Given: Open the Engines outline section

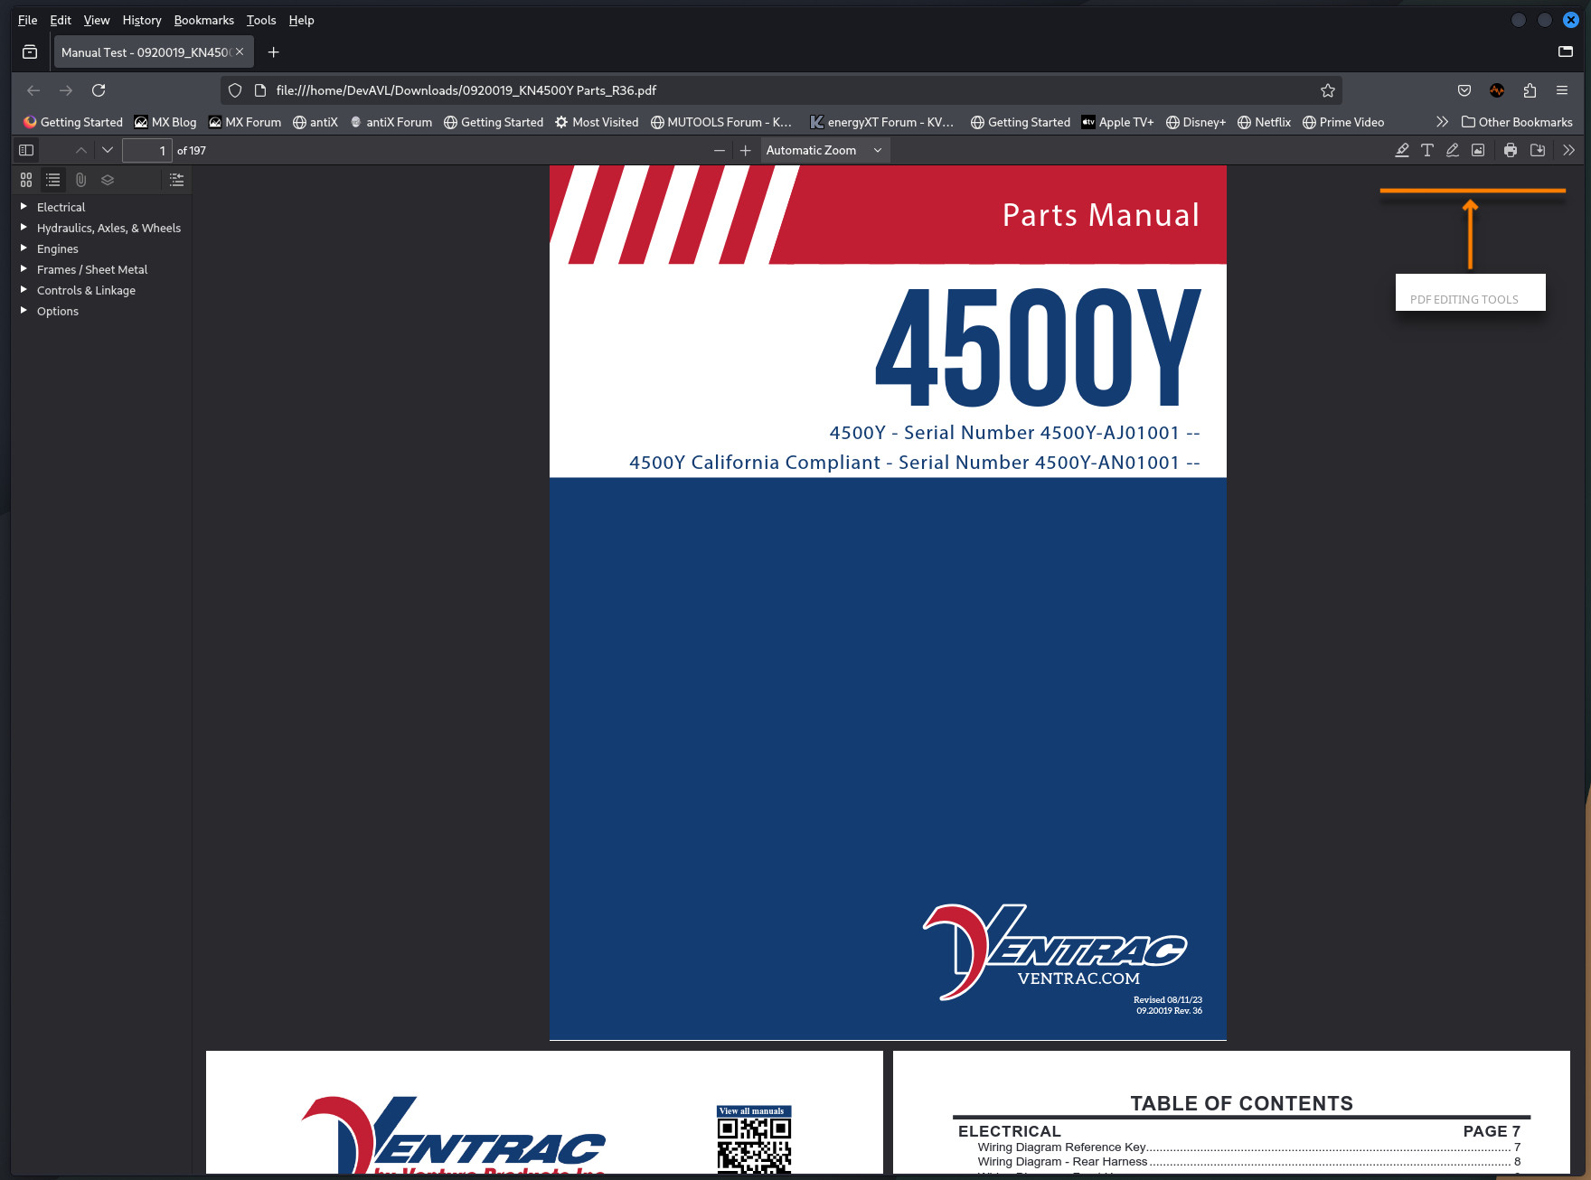Looking at the screenshot, I should pos(57,248).
